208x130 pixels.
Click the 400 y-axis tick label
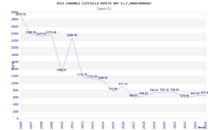click(16, 105)
